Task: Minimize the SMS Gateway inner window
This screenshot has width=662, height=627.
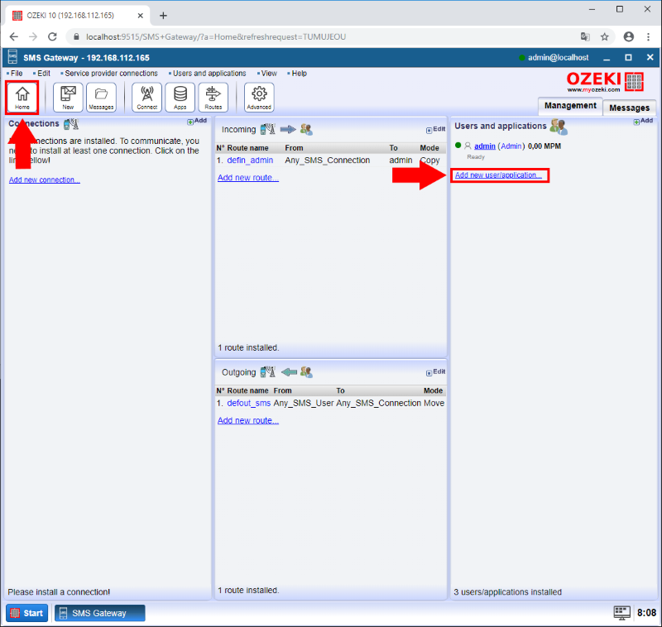Action: pos(607,58)
